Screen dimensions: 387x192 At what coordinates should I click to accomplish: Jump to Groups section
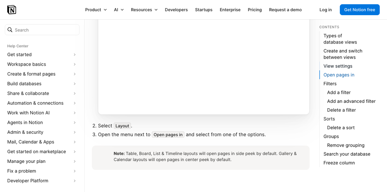[331, 136]
